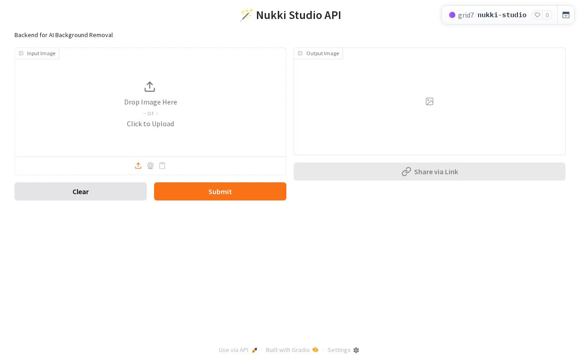The width and height of the screenshot is (580, 362).
Task: Click the Share via Link button
Action: 430,171
